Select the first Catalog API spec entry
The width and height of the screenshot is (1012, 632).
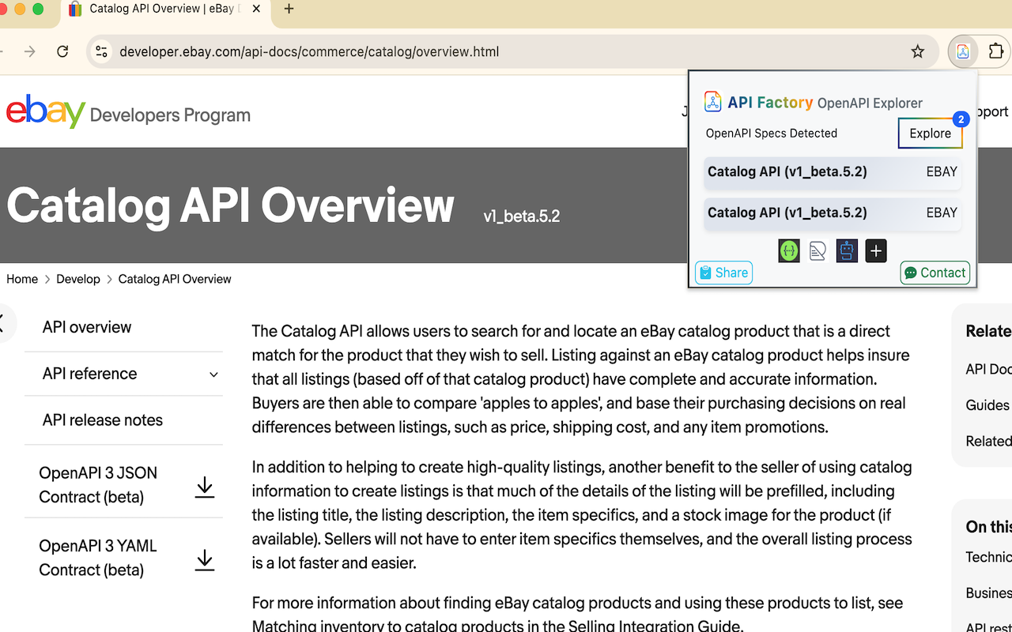[x=833, y=172]
